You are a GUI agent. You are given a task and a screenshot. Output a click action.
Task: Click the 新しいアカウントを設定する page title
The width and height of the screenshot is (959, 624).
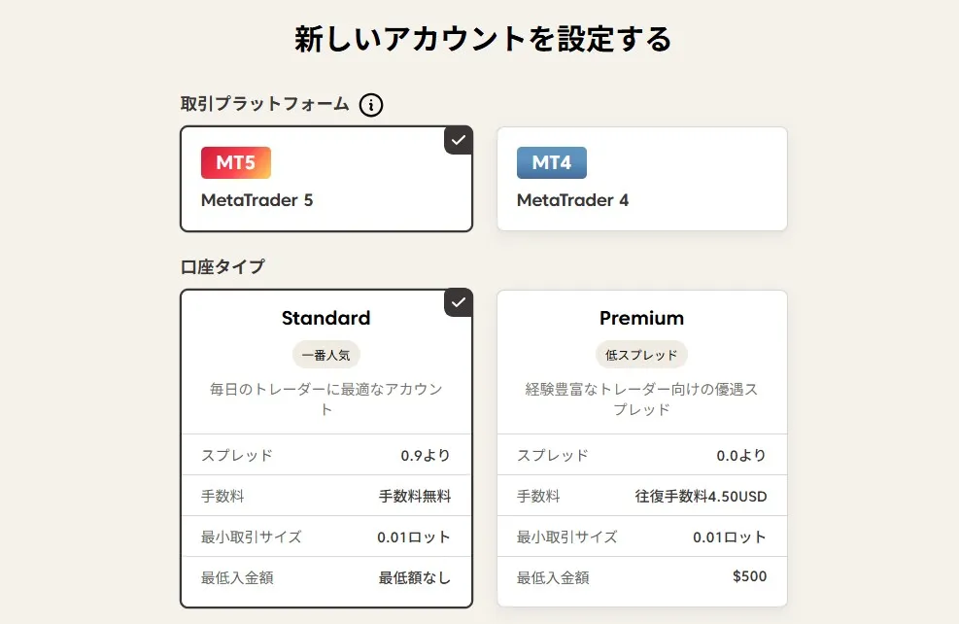click(x=479, y=39)
